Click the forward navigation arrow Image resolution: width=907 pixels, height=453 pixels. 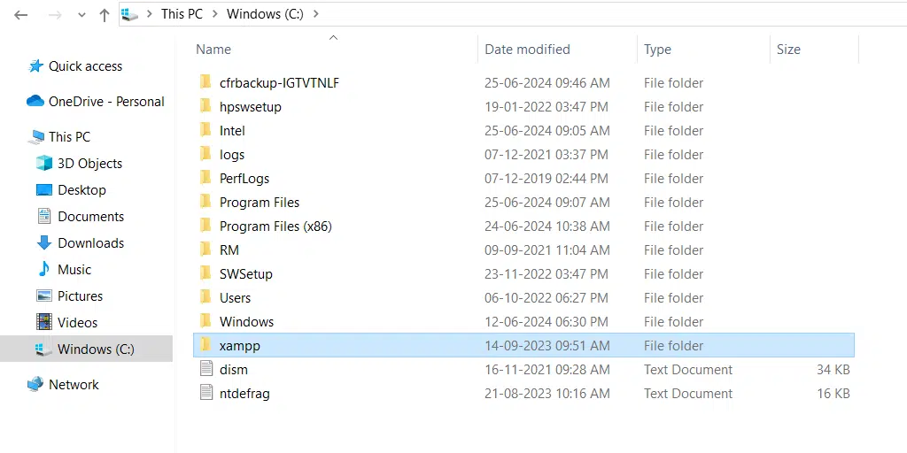coord(55,15)
